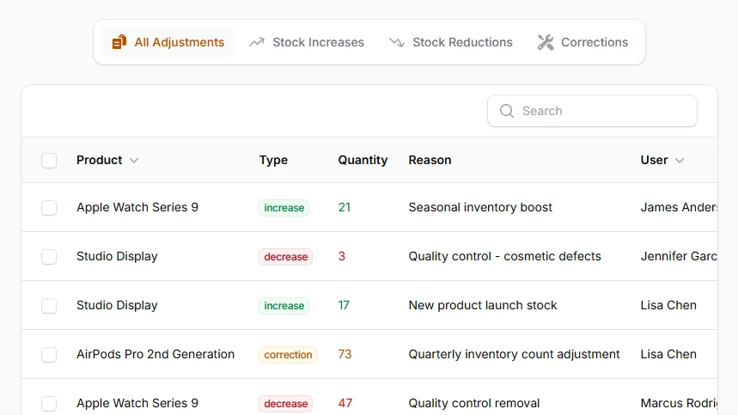Open the Corrections tab
The width and height of the screenshot is (738, 415).
582,42
